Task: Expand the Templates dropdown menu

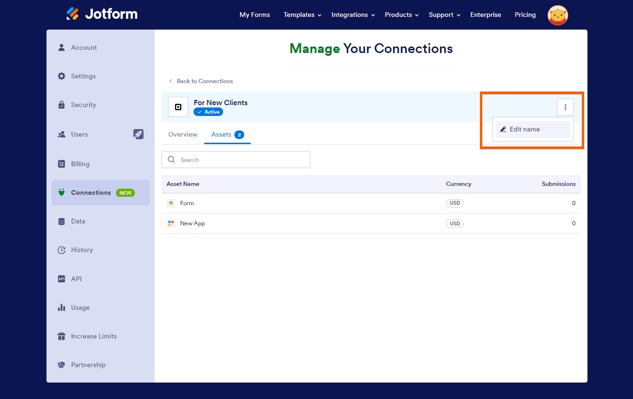Action: [x=302, y=15]
